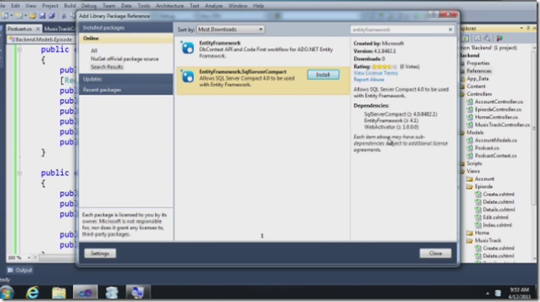Clear the entityframework search box
Image resolution: width=540 pixels, height=302 pixels.
click(450, 29)
